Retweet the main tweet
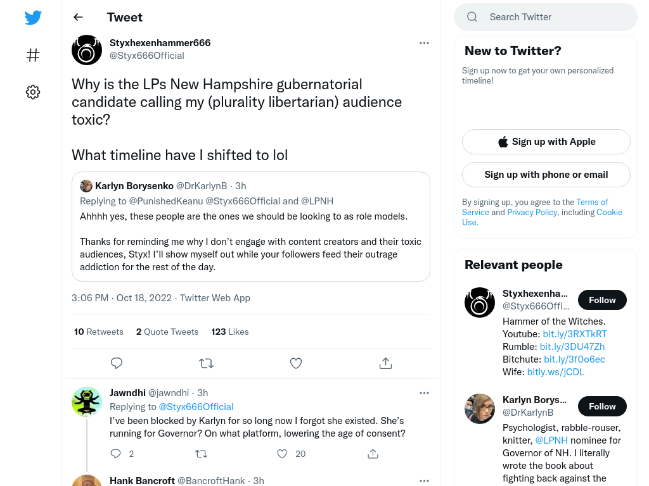This screenshot has height=486, width=649. click(206, 363)
